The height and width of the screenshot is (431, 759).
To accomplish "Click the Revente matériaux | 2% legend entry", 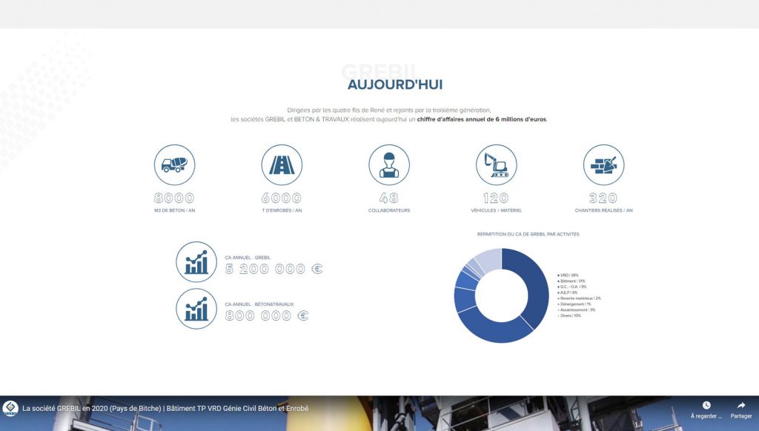I will coord(579,298).
